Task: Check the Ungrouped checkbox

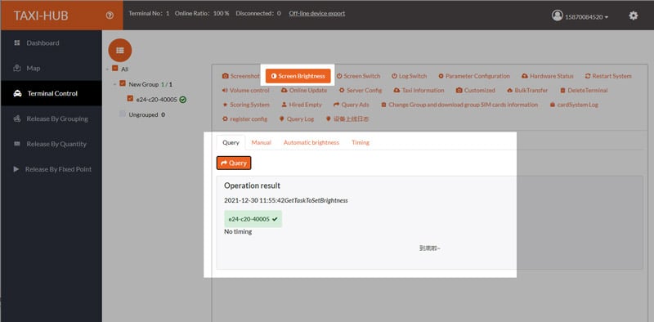Action: click(x=122, y=114)
